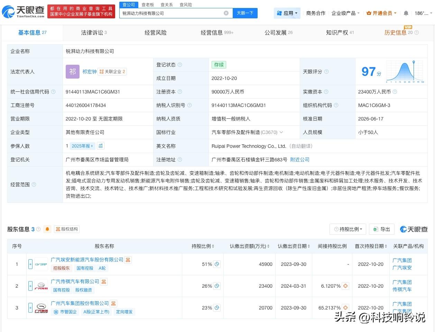Click help icon next to 注册地址
The width and height of the screenshot is (435, 332).
point(180,160)
